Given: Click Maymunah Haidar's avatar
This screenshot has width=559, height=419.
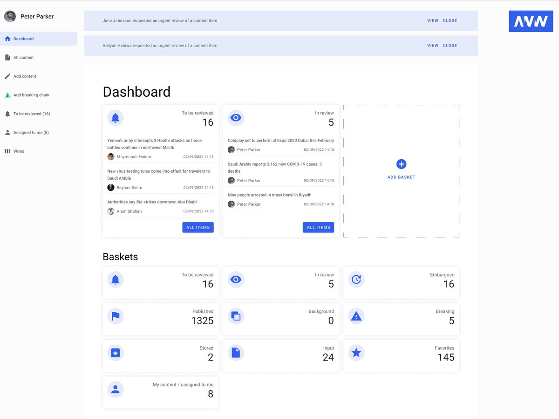Looking at the screenshot, I should coord(111,157).
